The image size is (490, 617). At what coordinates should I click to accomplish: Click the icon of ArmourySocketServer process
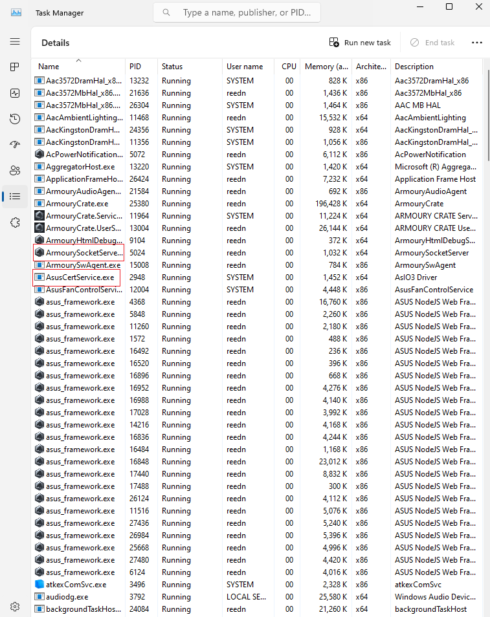click(x=39, y=253)
